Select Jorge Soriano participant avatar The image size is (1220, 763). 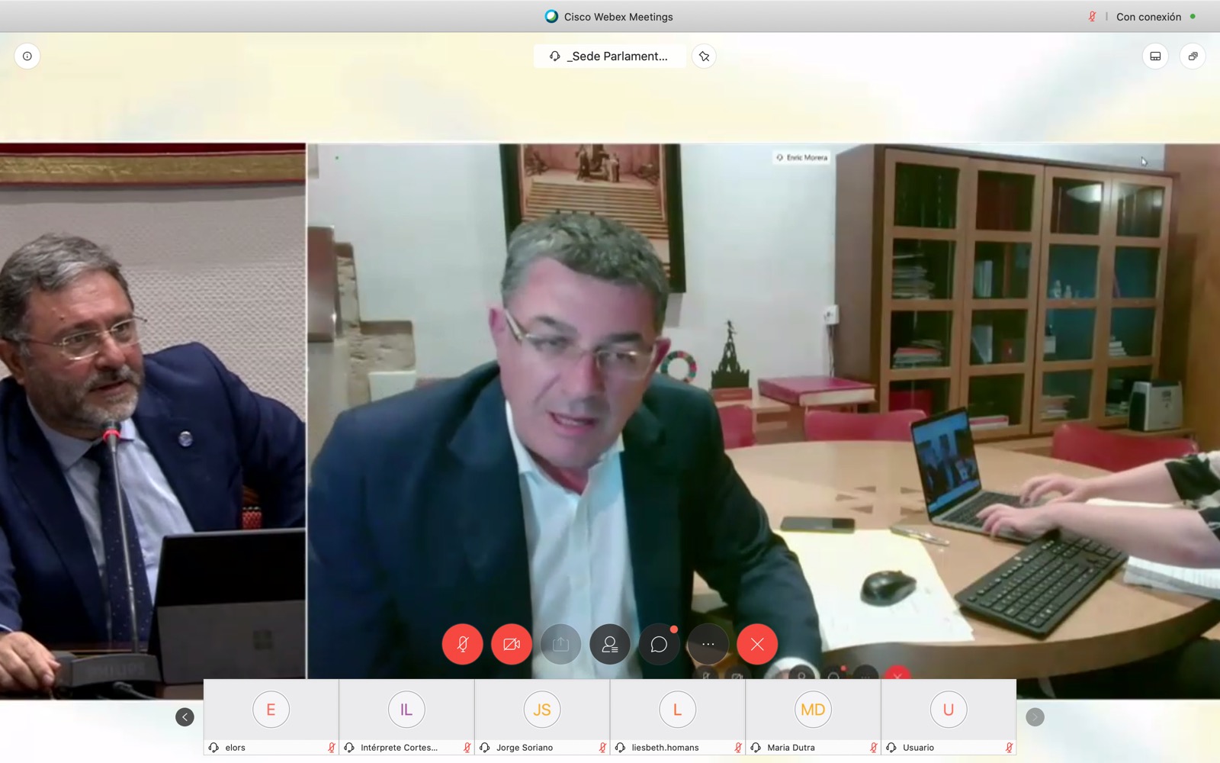[542, 710]
